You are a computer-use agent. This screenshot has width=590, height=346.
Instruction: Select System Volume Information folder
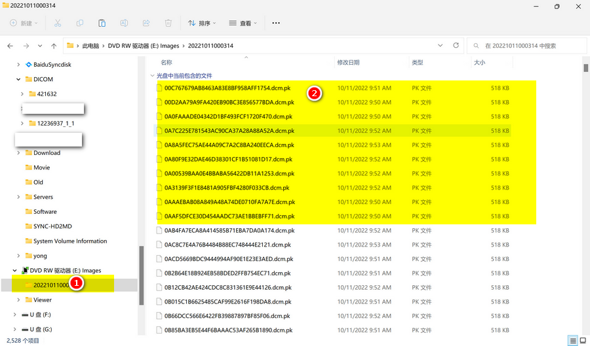tap(70, 241)
